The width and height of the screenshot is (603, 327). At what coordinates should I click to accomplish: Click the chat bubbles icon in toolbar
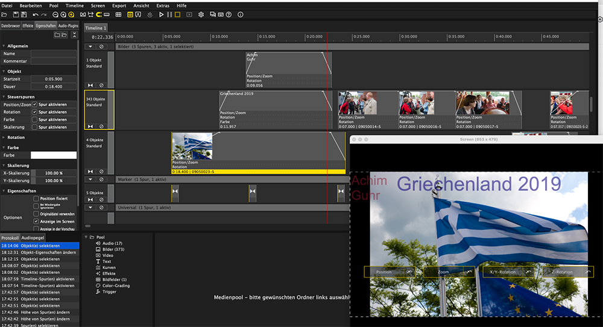[x=213, y=14]
